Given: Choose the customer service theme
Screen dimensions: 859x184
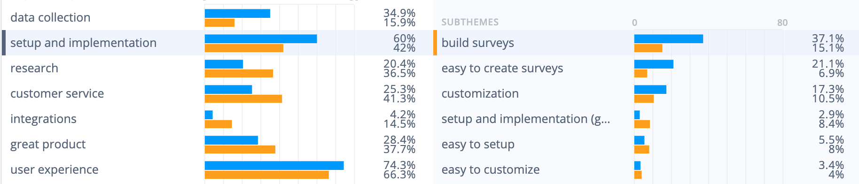Looking at the screenshot, I should 217,93.
